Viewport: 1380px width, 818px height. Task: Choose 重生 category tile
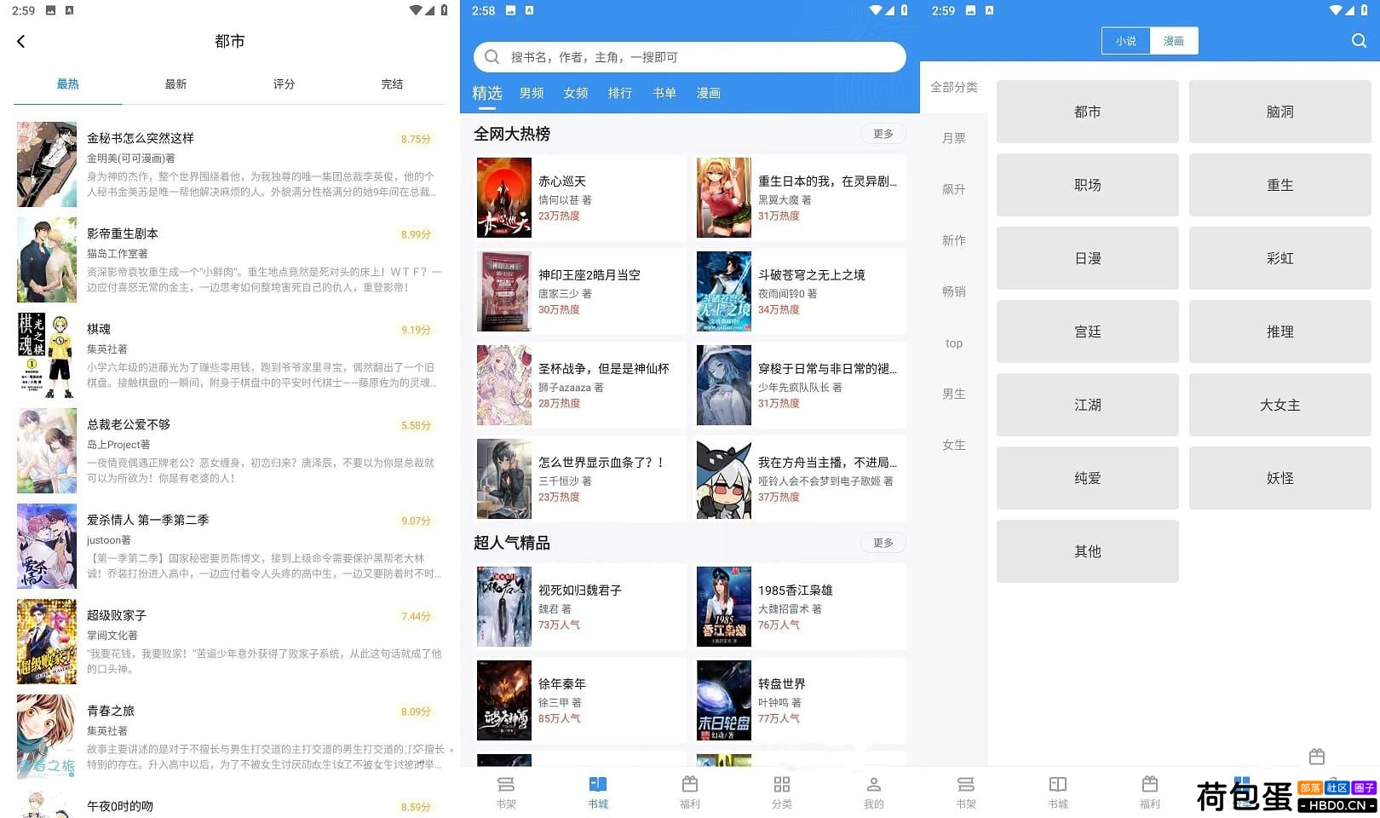1280,185
